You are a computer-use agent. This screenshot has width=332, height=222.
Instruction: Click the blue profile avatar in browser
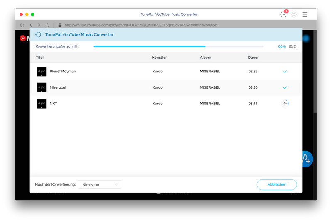[x=306, y=38]
